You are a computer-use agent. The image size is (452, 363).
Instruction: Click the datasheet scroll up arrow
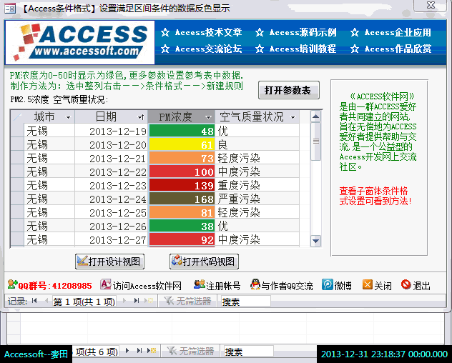pos(316,116)
